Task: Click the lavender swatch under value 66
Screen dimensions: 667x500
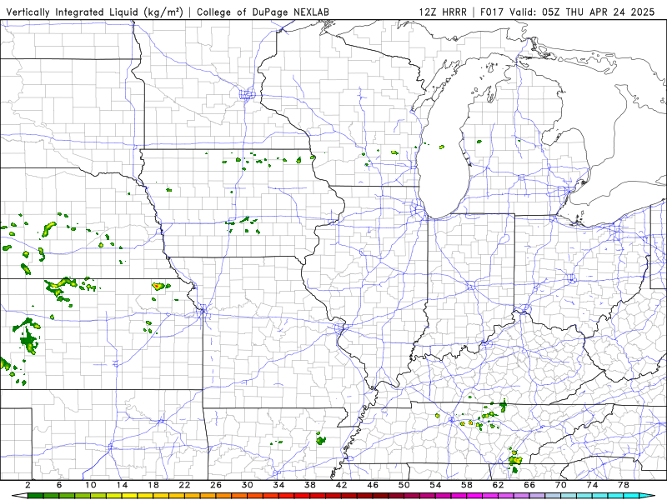Action: (x=537, y=496)
